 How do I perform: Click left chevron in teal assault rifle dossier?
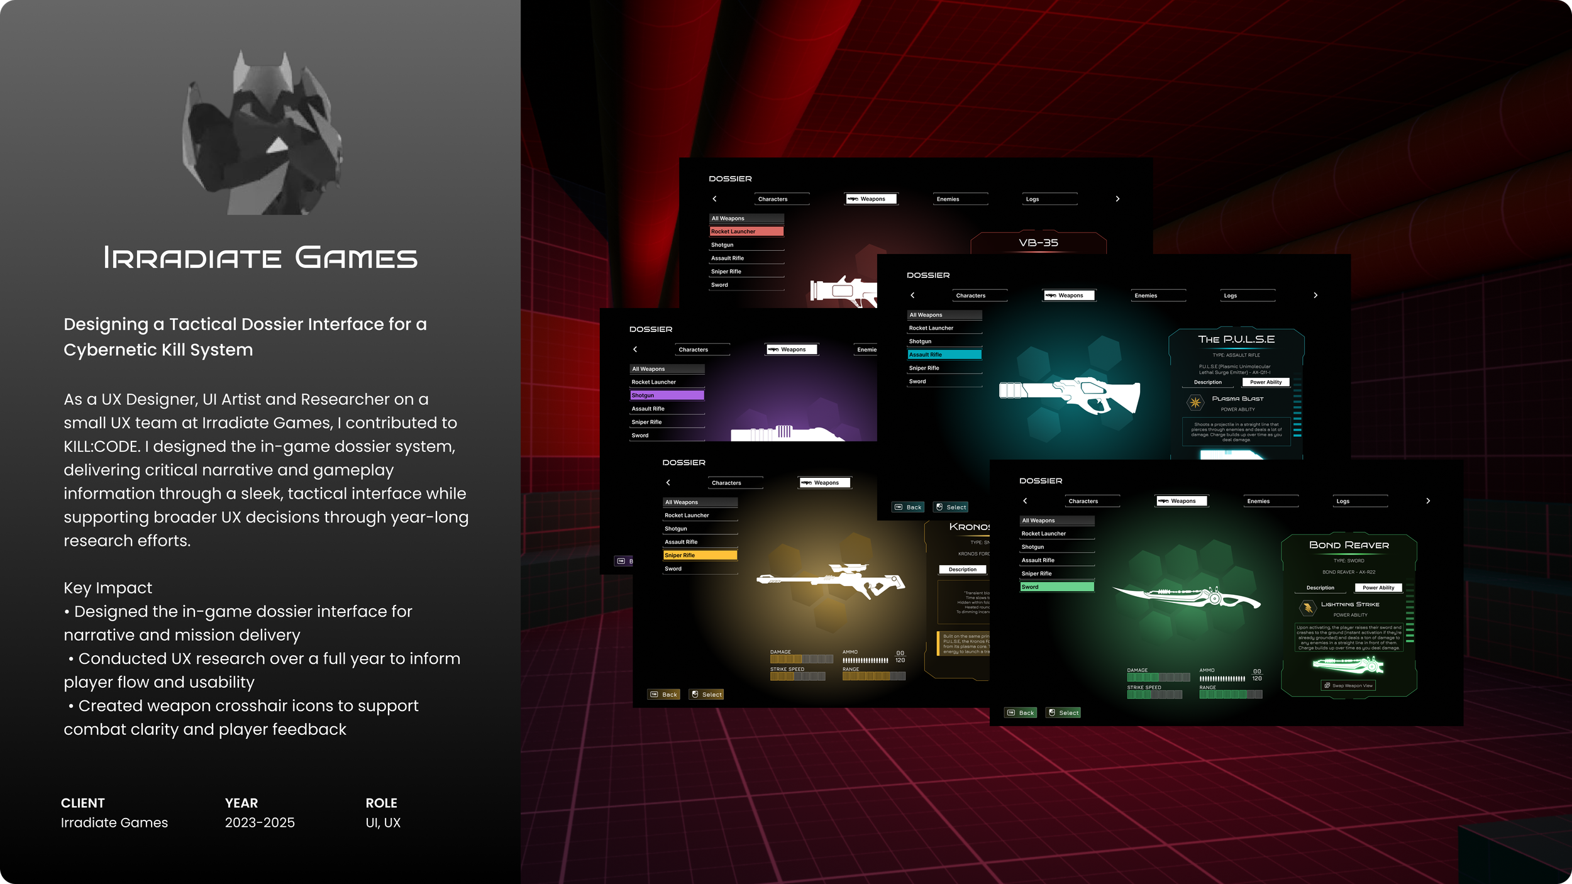click(x=912, y=296)
